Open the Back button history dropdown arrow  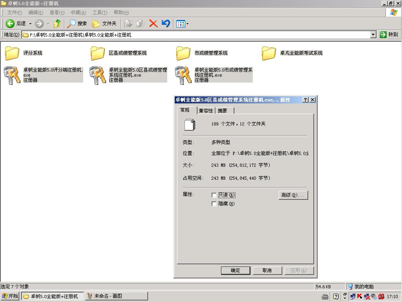point(30,24)
